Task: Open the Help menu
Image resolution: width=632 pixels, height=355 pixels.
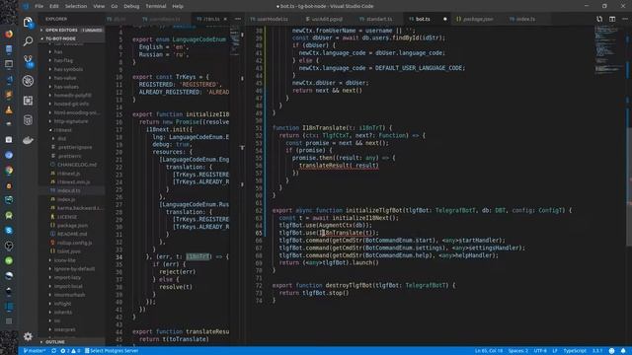Action: click(178, 6)
